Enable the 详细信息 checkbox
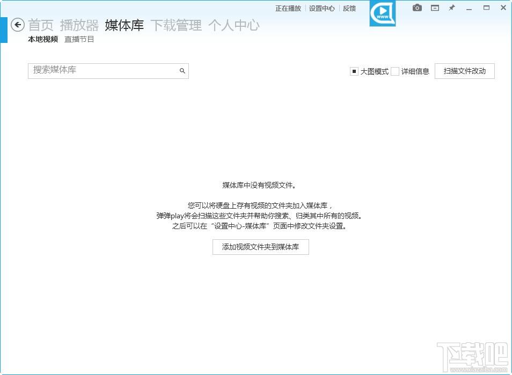The height and width of the screenshot is (375, 512). pos(395,71)
